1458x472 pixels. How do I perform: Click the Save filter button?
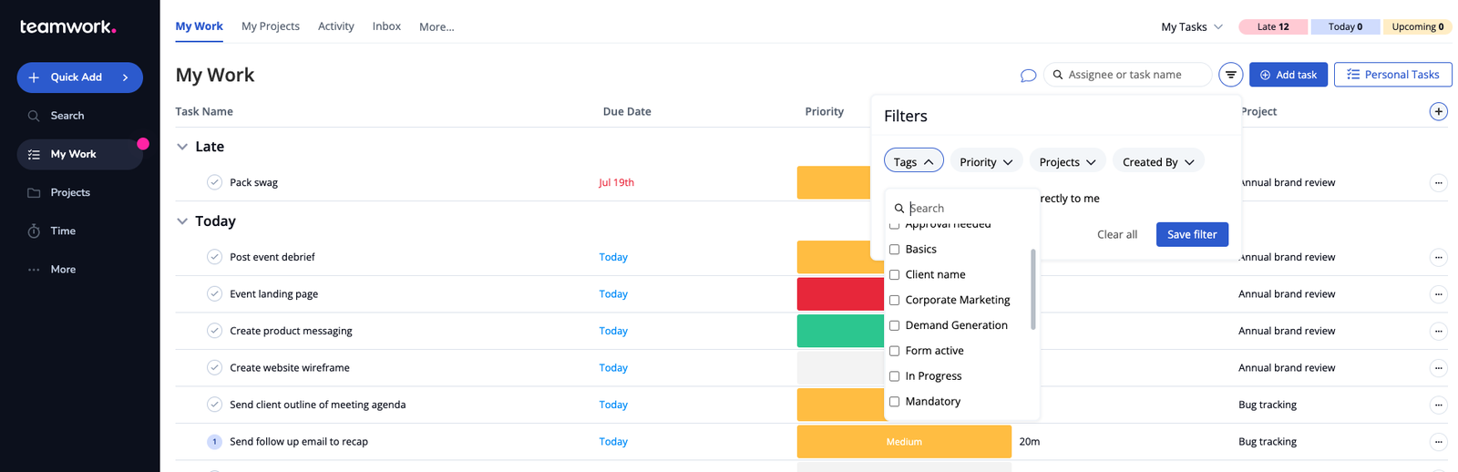[1192, 234]
